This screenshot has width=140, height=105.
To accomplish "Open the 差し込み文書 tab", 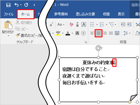I will (85, 14).
